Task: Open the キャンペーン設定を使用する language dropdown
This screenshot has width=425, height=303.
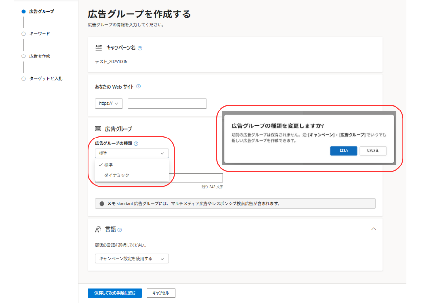Action: click(x=132, y=259)
